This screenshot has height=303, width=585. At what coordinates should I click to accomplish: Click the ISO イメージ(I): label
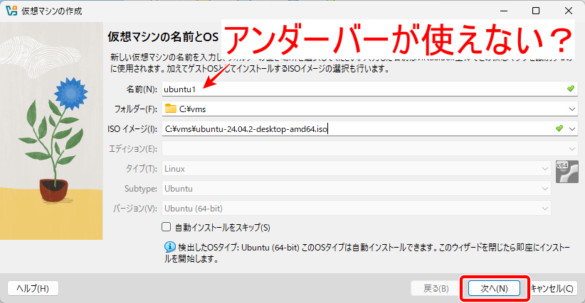tap(132, 129)
